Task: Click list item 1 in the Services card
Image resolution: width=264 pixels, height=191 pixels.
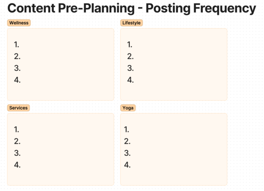Action: [x=17, y=129]
